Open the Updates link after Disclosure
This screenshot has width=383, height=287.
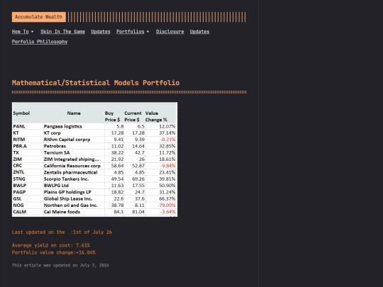(x=199, y=31)
